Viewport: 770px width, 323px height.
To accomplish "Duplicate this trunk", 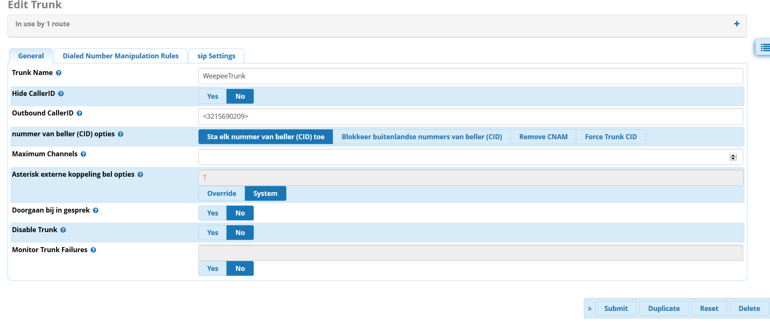I will (x=664, y=308).
